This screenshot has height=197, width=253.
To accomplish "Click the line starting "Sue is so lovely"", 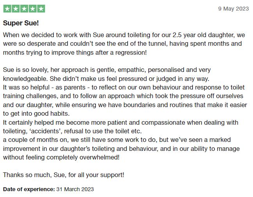I will point(107,70).
